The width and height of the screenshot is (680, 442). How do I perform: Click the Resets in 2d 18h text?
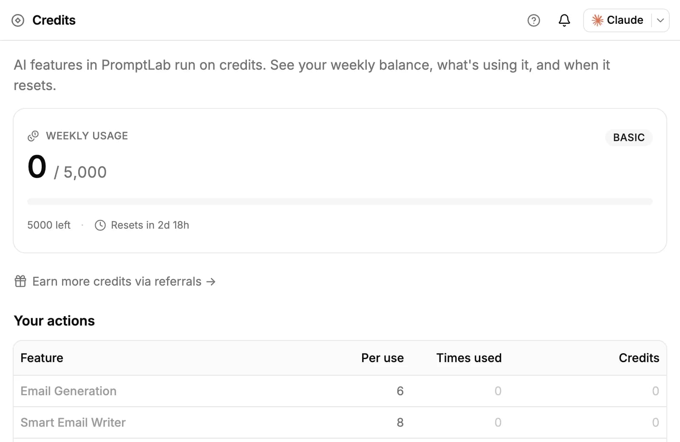[150, 225]
